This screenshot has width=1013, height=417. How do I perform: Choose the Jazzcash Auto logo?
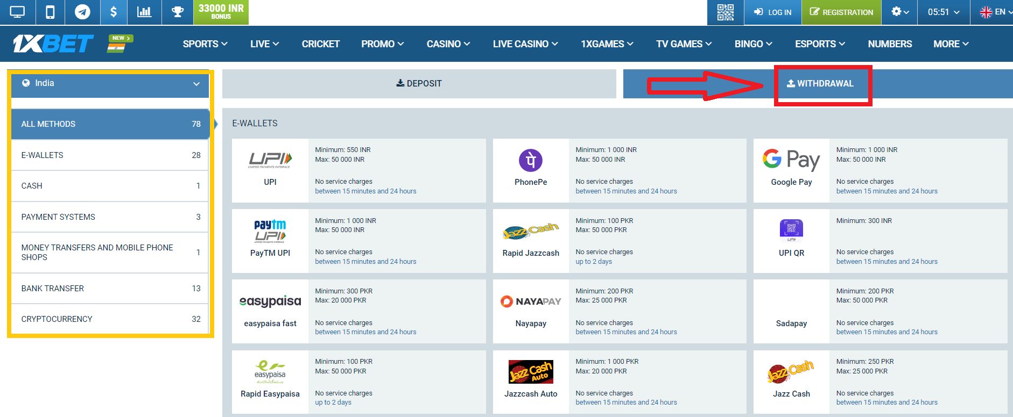pyautogui.click(x=531, y=372)
